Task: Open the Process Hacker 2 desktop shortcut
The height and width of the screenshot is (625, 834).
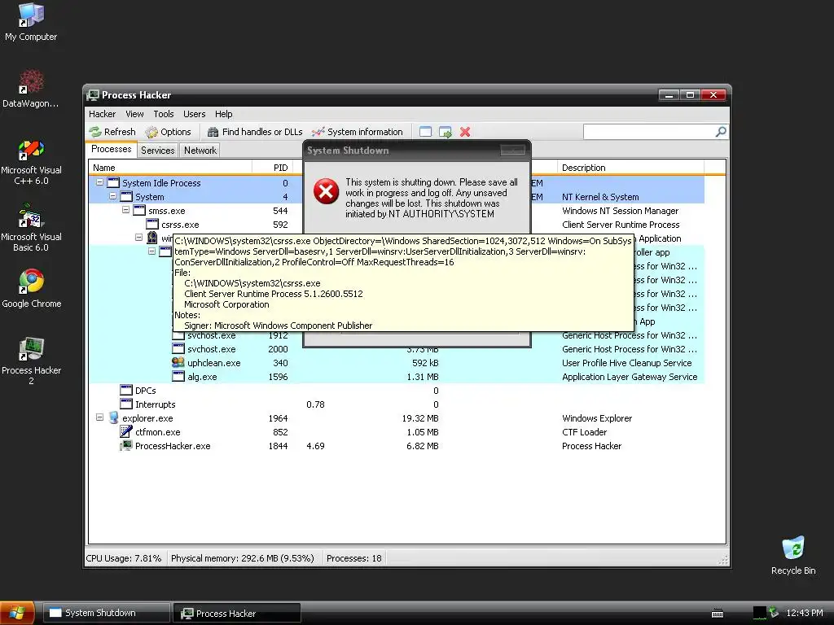Action: (32, 361)
